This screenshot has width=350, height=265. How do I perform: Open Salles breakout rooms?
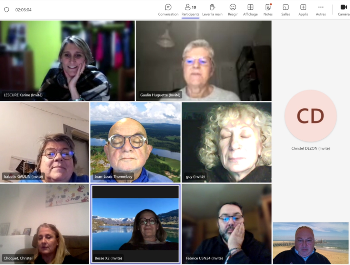click(x=286, y=10)
